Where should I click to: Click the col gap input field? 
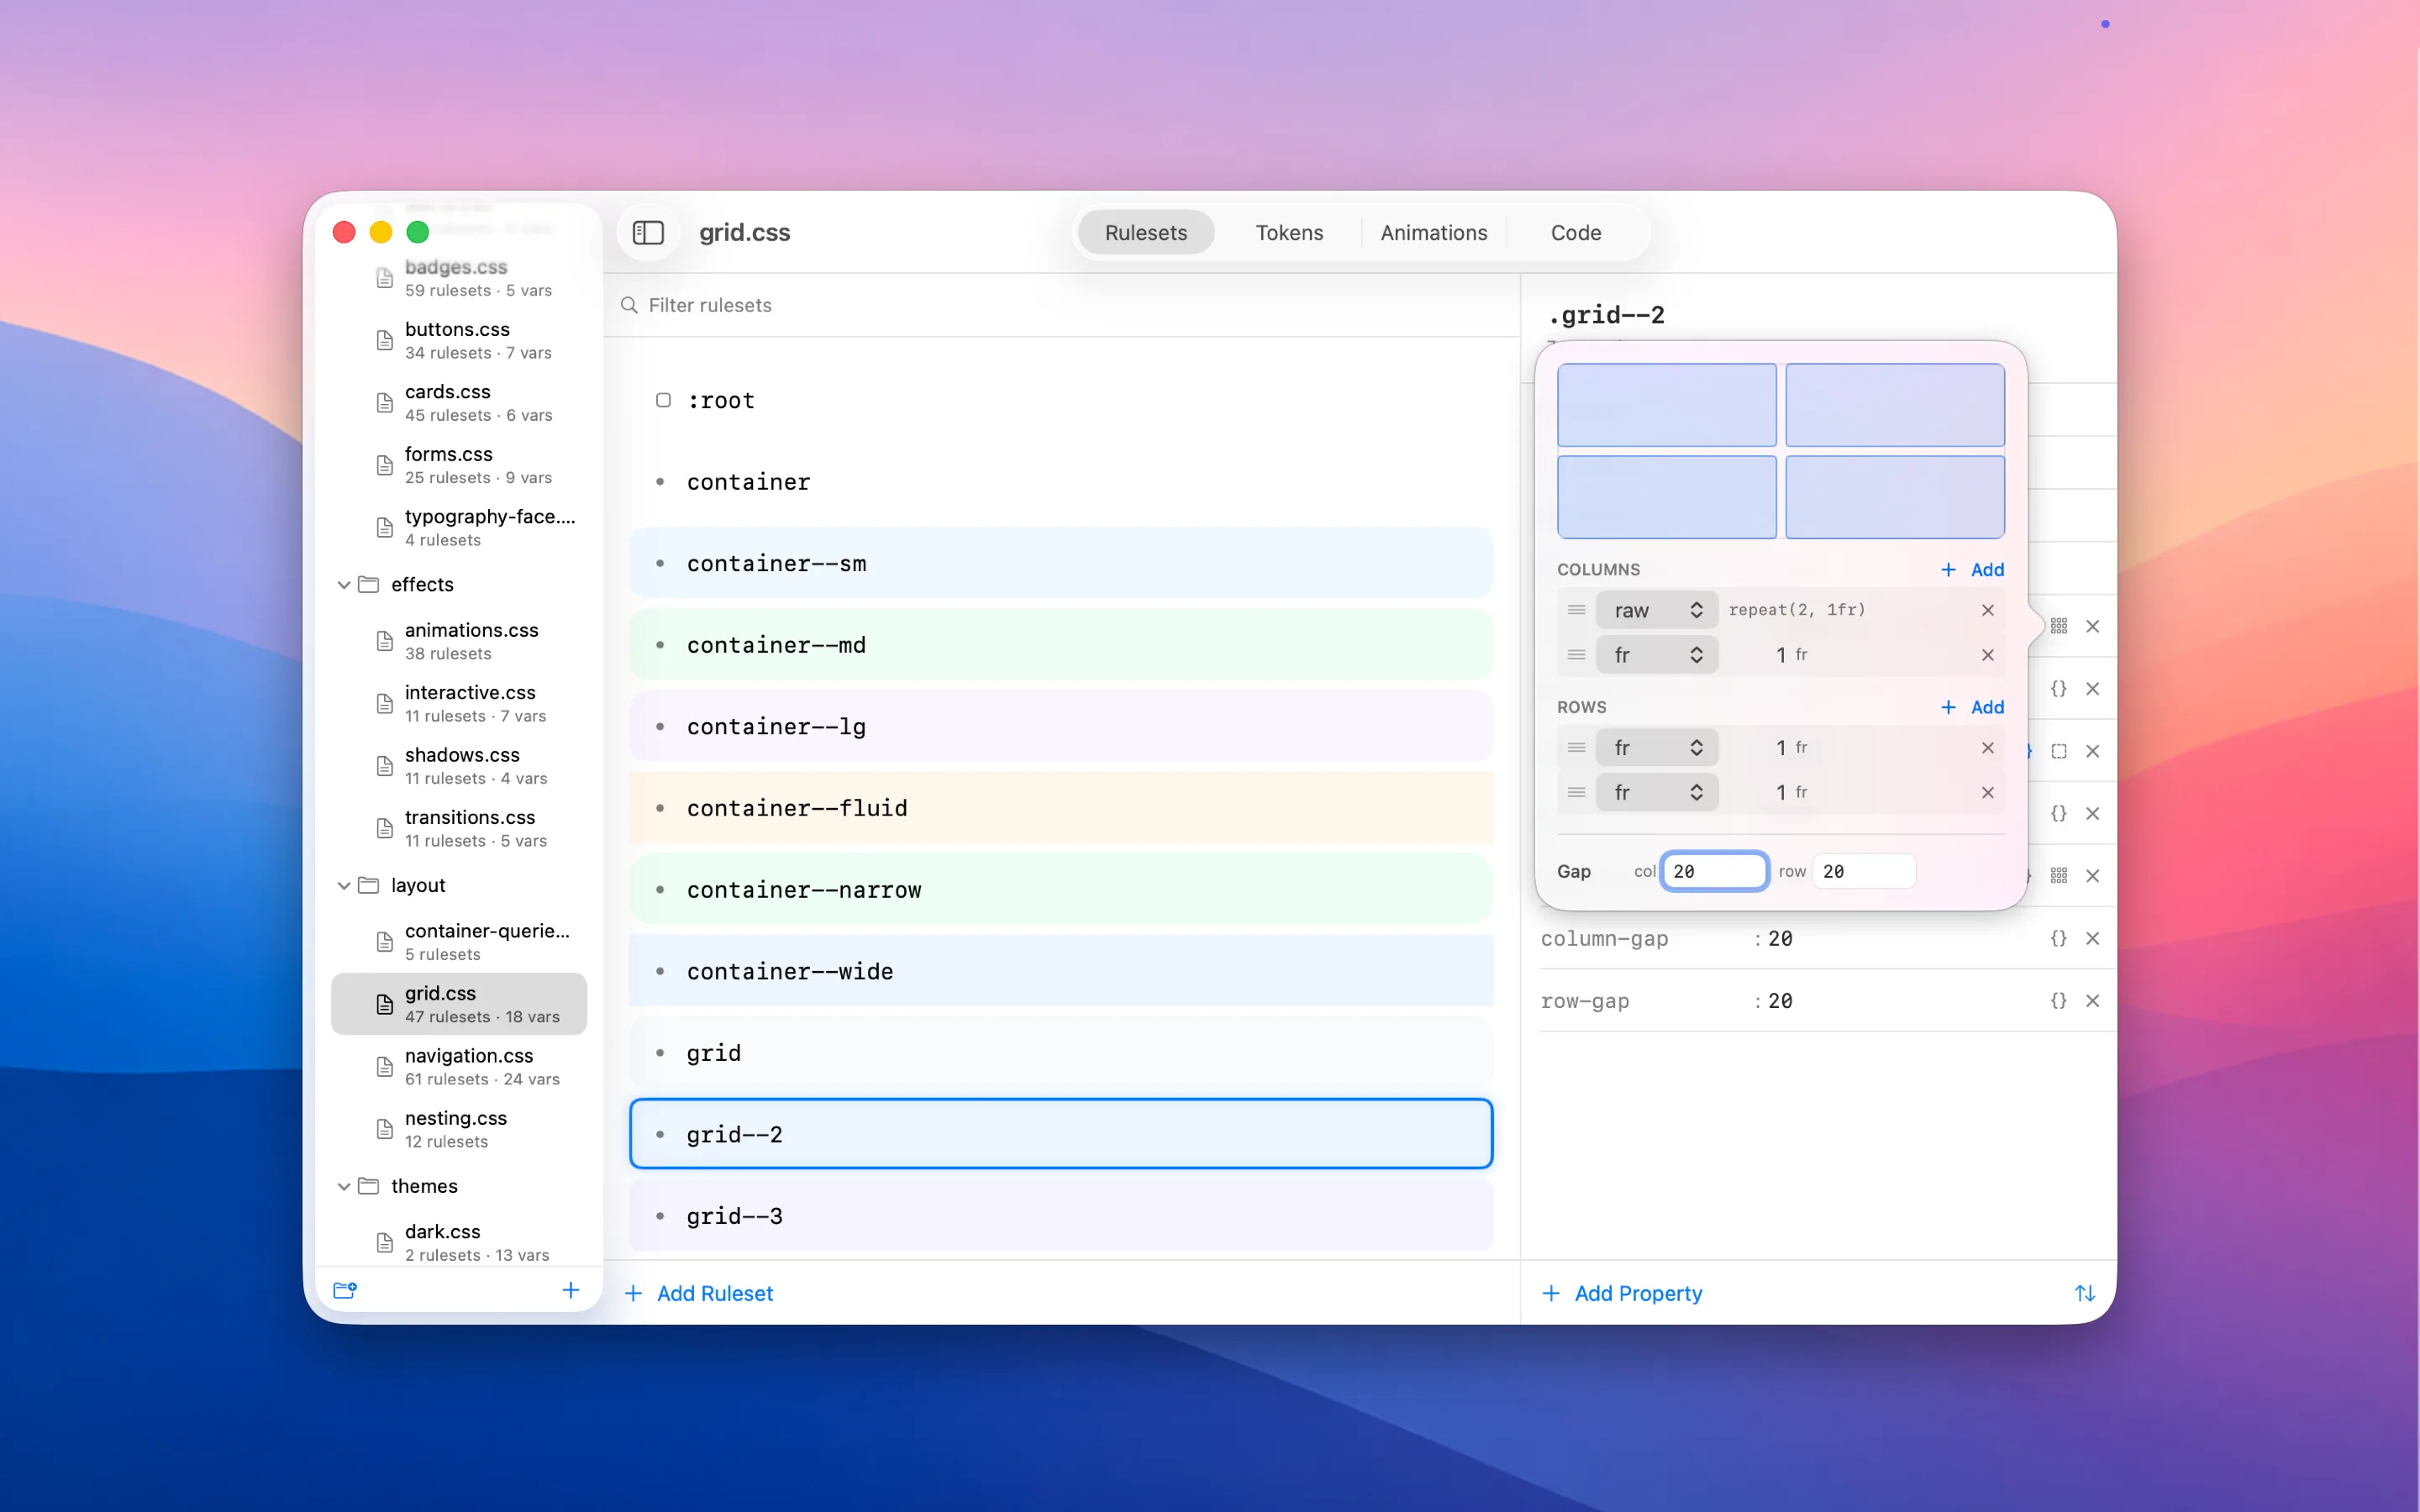[x=1714, y=871]
